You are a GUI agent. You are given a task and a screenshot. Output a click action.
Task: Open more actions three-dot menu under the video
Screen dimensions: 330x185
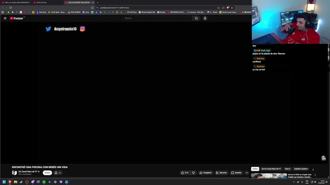(247, 173)
